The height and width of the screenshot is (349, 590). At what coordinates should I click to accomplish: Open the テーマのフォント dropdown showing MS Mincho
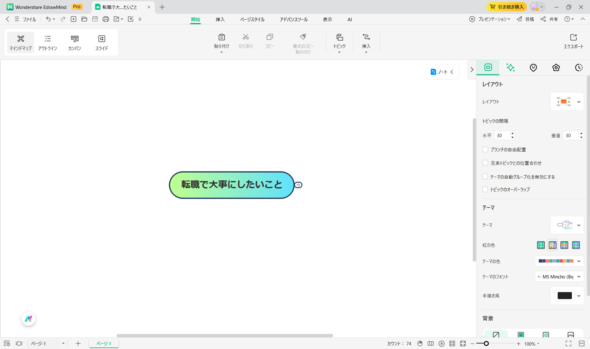pyautogui.click(x=559, y=277)
